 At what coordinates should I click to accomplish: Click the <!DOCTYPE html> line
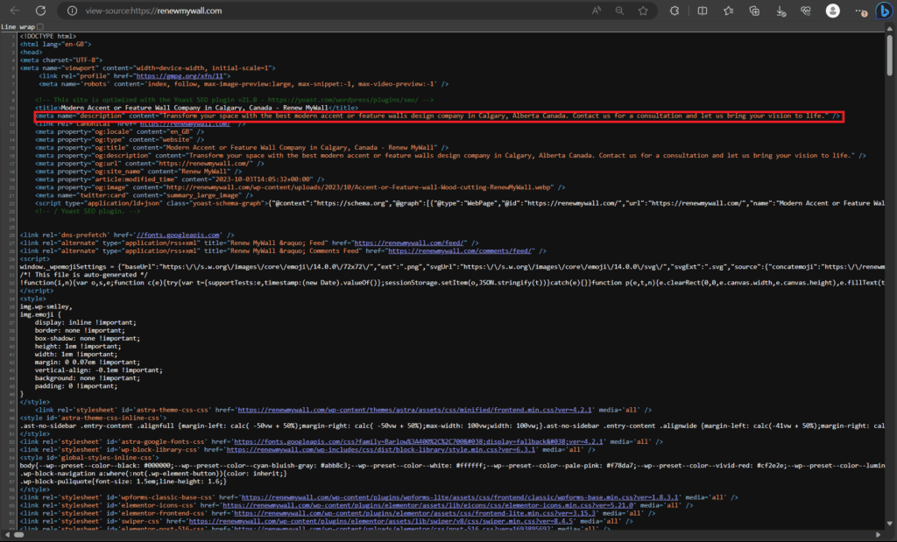point(48,36)
